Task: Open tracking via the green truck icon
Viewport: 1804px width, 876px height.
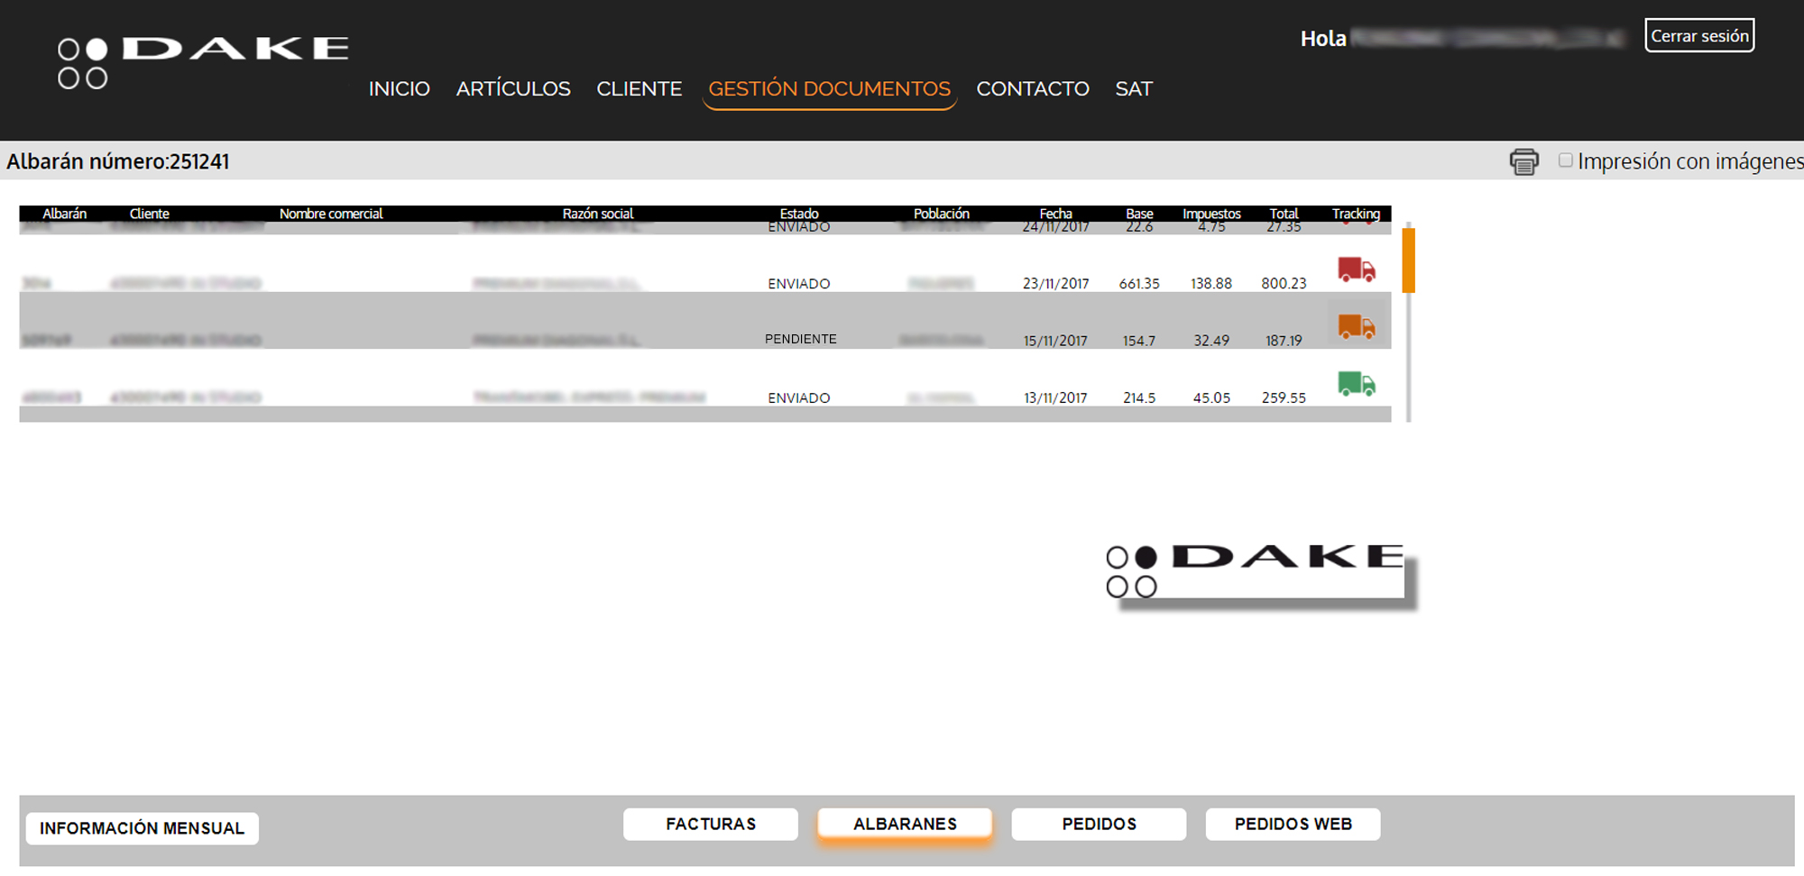Action: pyautogui.click(x=1356, y=384)
